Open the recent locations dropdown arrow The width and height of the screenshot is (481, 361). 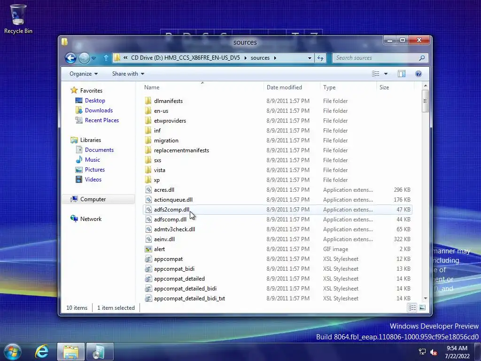pos(94,58)
